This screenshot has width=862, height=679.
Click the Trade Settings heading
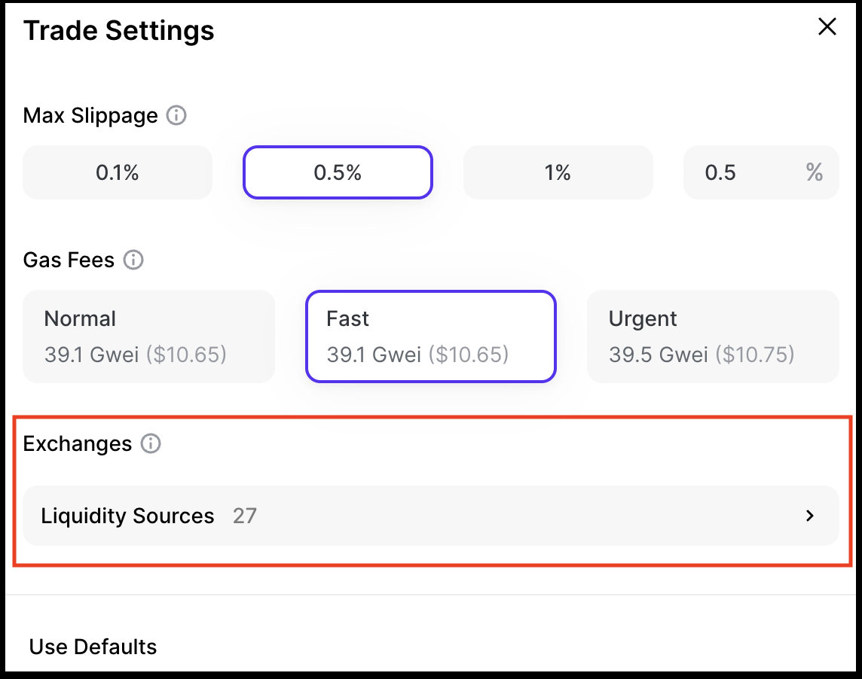coord(119,31)
